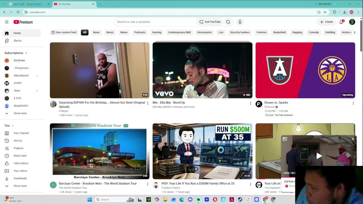Open Your channel in the sidebar
This screenshot has width=363, height=204.
(x=22, y=133)
